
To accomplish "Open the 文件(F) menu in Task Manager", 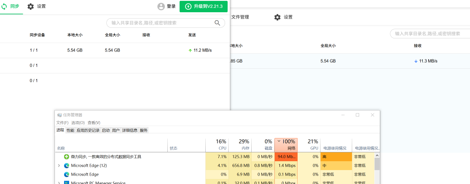I will [62, 123].
